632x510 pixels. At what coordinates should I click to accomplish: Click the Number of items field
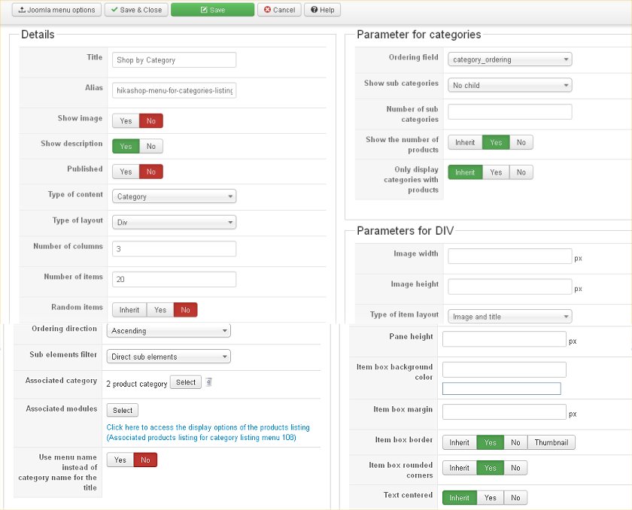coord(174,279)
